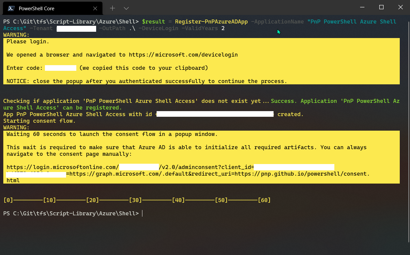This screenshot has width=410, height=255.
Task: Expand the new tab profiles dropdown chevron
Action: point(126,8)
